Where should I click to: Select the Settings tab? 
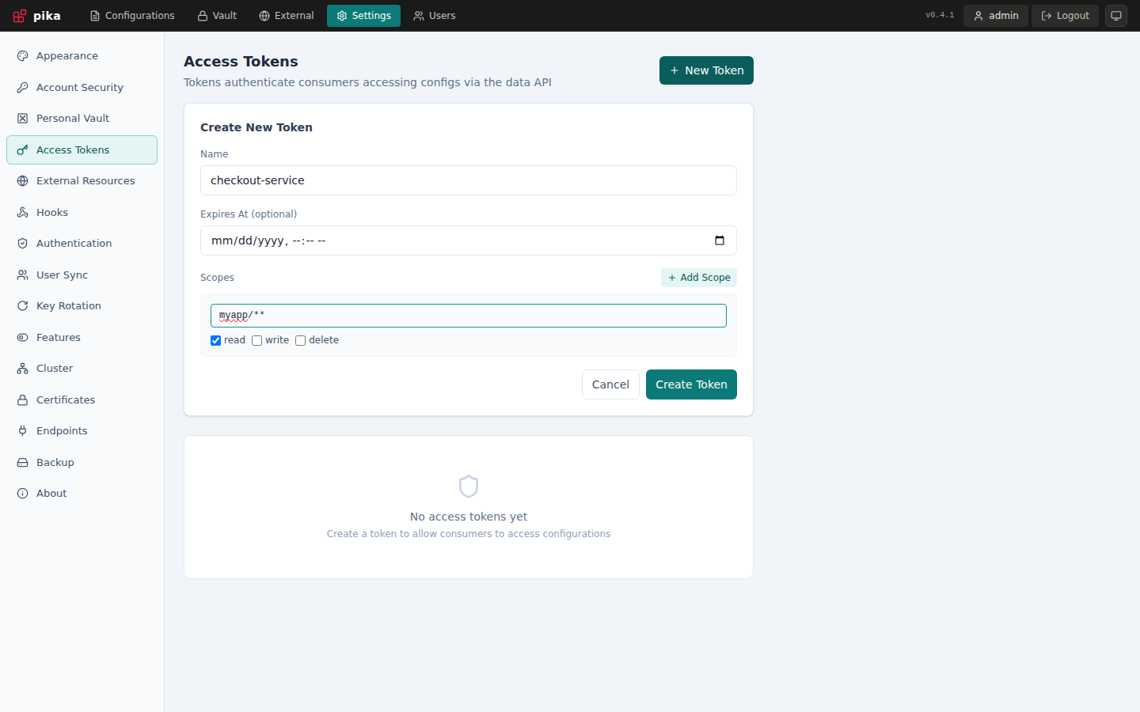click(363, 16)
